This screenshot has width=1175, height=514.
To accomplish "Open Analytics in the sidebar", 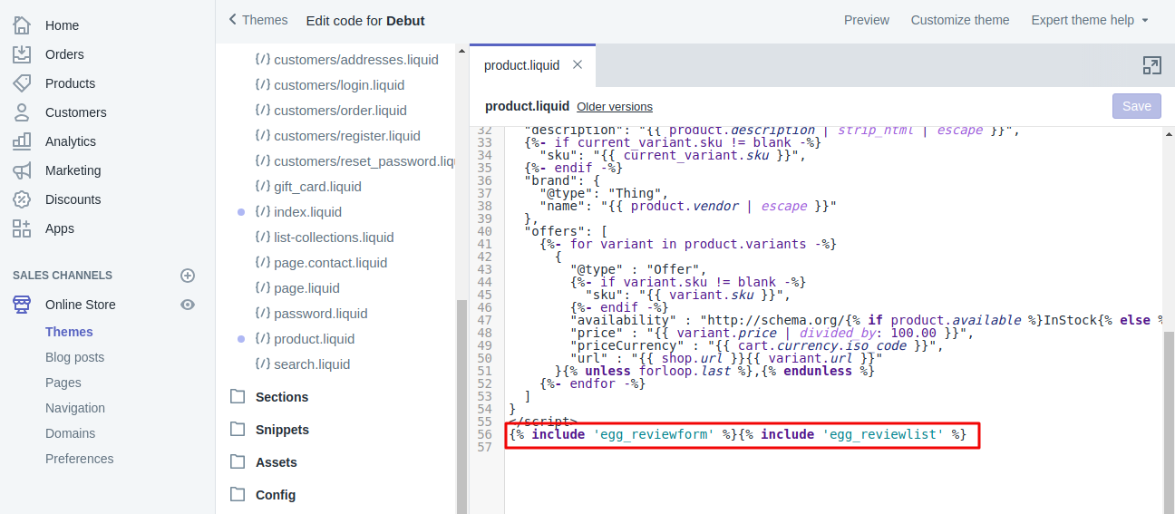I will (x=71, y=141).
